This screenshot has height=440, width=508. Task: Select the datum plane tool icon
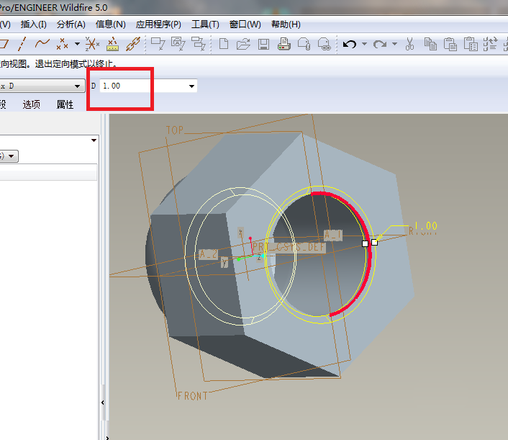pyautogui.click(x=4, y=44)
